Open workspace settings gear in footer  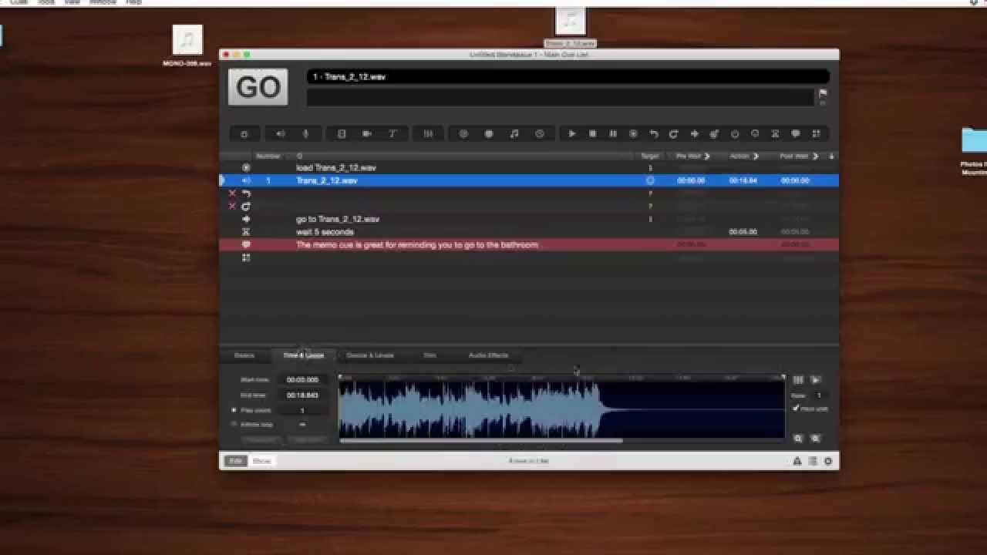click(x=828, y=461)
